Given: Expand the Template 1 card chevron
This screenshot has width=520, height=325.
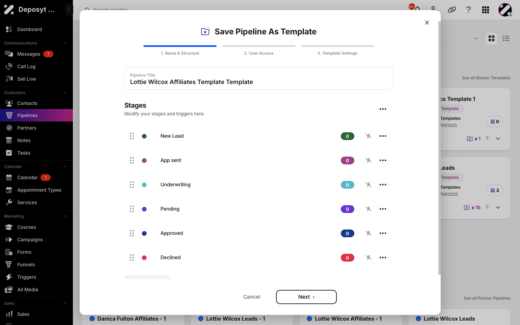Looking at the screenshot, I should coord(498,139).
